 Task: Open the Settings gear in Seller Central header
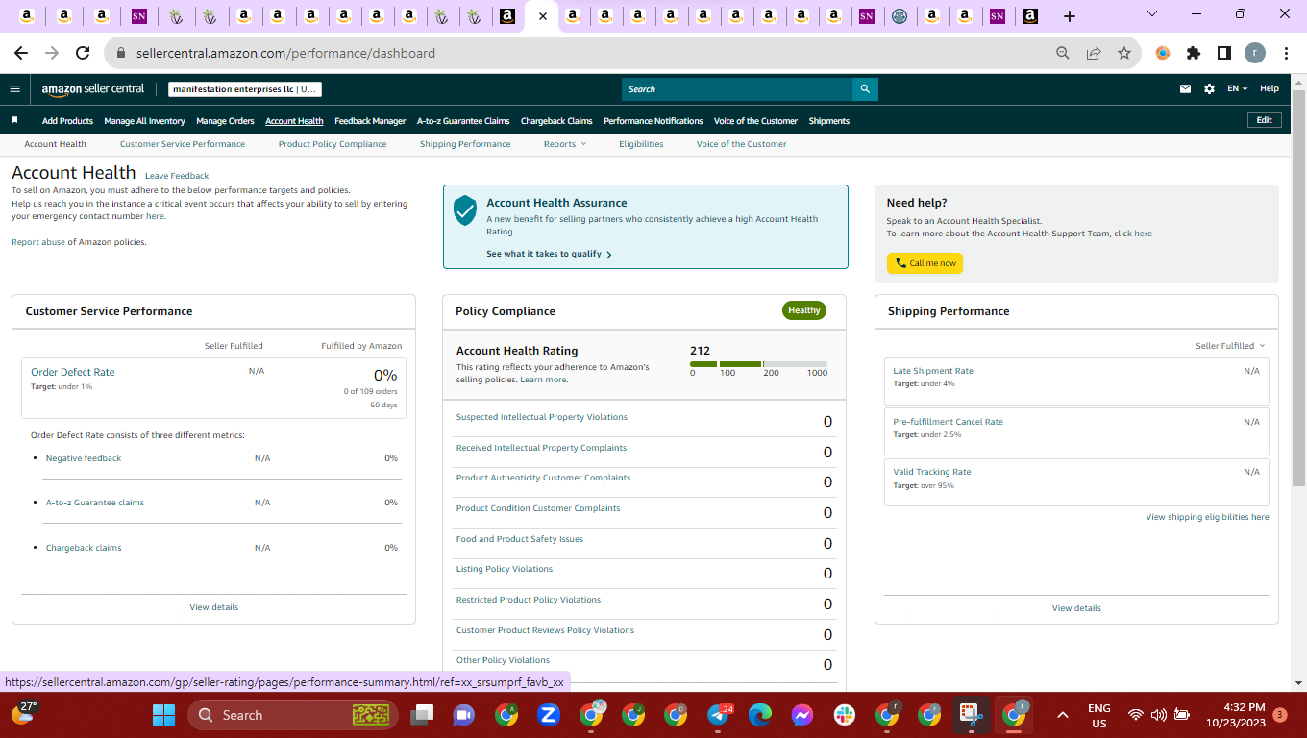point(1209,89)
